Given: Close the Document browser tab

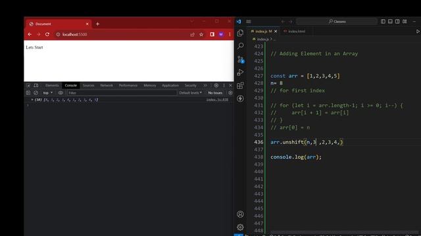Looking at the screenshot, I should point(87,24).
